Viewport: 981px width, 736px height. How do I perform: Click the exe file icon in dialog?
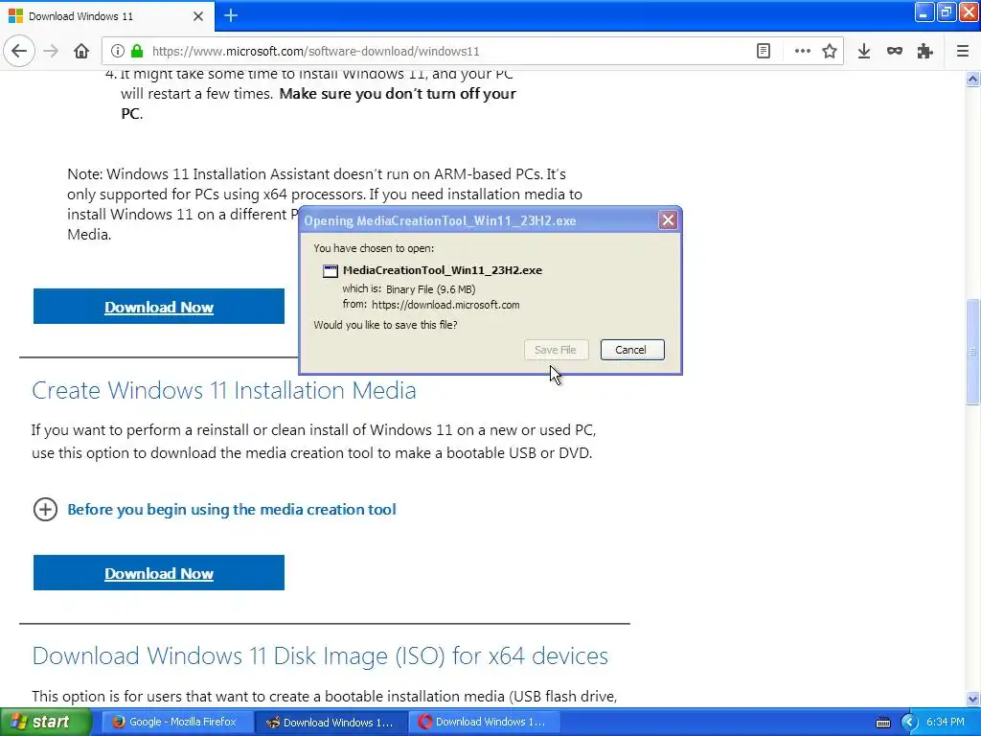pos(330,271)
